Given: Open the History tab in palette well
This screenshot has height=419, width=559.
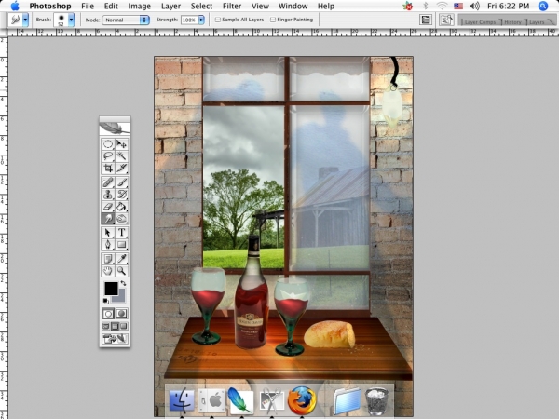Looking at the screenshot, I should point(512,21).
